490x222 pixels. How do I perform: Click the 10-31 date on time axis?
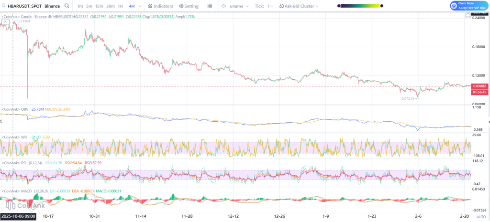94,216
